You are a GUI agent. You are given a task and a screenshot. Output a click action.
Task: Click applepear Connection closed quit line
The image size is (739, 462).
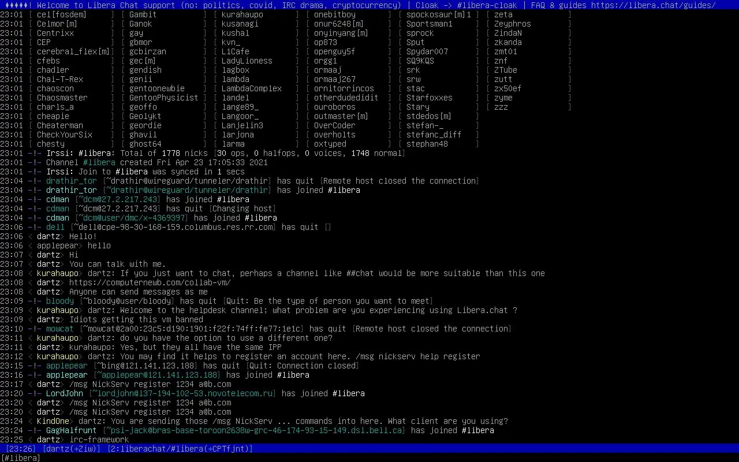(180, 366)
